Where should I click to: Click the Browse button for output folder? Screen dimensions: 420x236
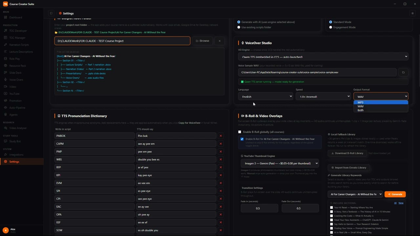202,41
